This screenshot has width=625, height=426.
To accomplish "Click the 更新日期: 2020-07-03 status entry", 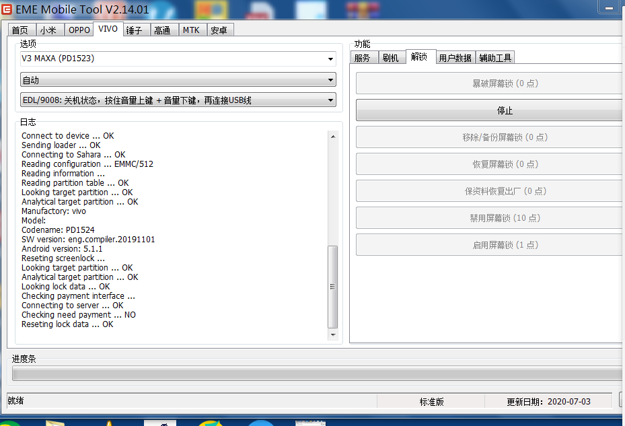I will [548, 402].
